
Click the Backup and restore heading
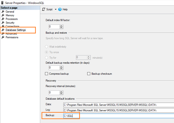click(56, 33)
